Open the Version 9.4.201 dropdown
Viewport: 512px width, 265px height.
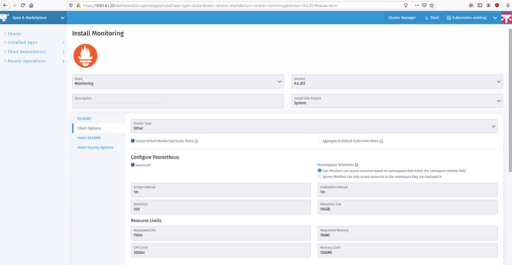click(x=397, y=82)
